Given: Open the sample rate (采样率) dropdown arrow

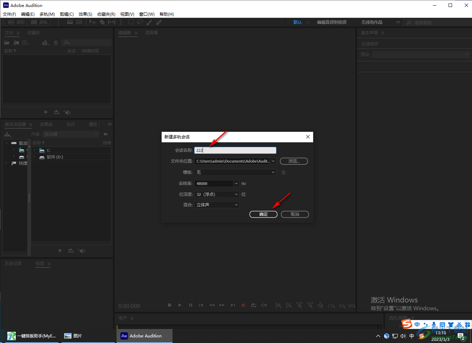Looking at the screenshot, I should click(x=237, y=184).
